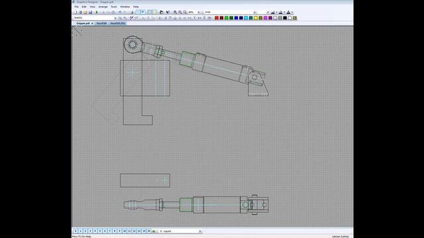
Task: Click the Zoom area magnifier icon
Action: 185,12
